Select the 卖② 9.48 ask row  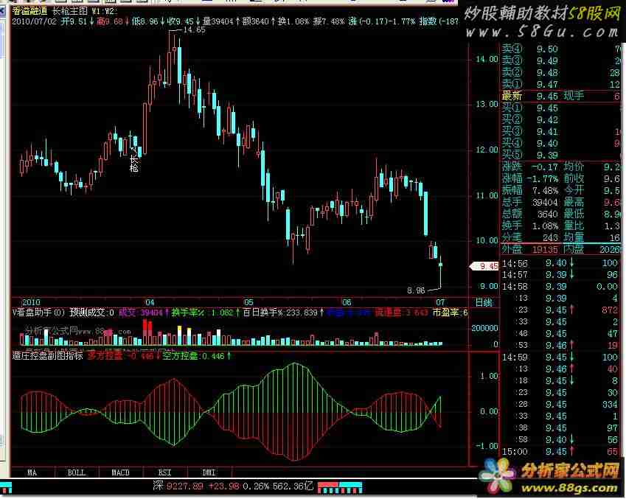[x=561, y=73]
